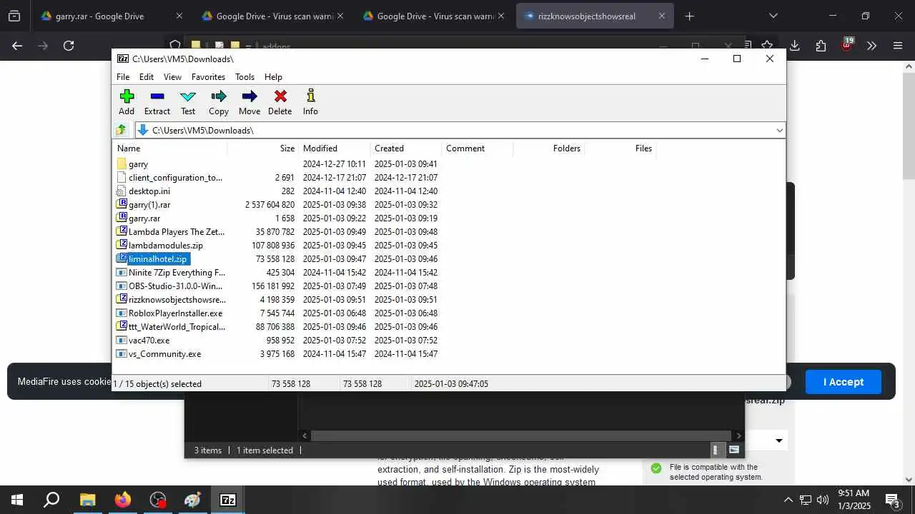Click the Folders column header
The image size is (915, 514).
pos(549,148)
